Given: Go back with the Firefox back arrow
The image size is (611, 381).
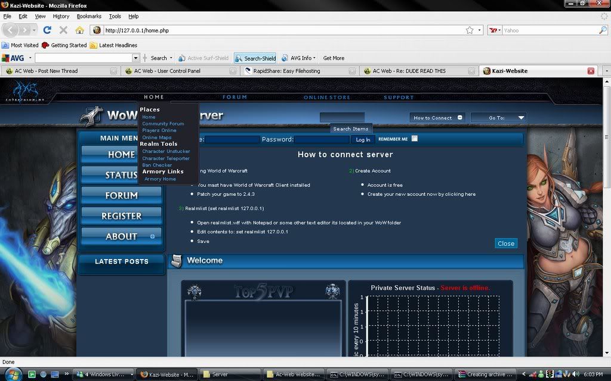Looking at the screenshot, I should (11, 30).
